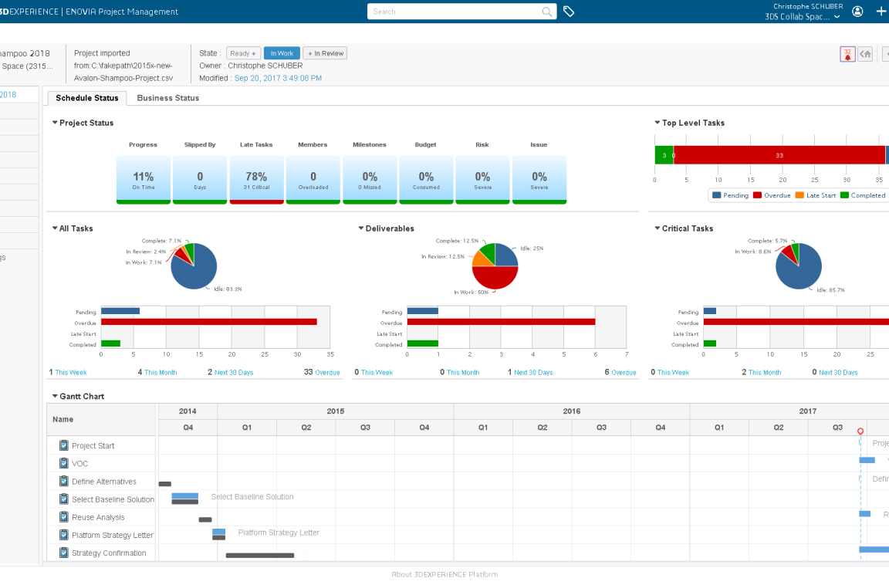889x585 pixels.
Task: Set project state to Ready
Action: tap(242, 53)
